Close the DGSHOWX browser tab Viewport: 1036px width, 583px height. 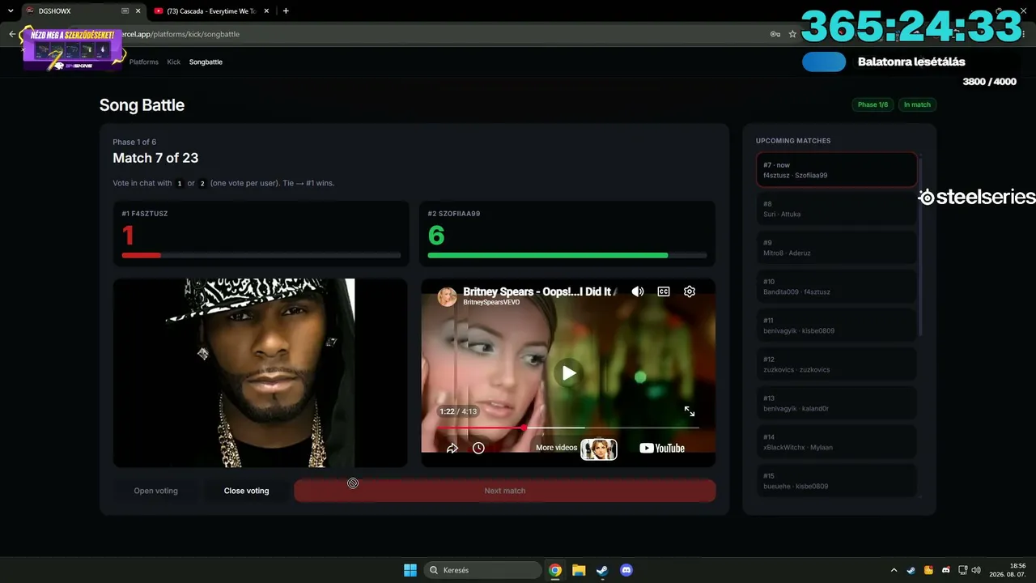138,11
